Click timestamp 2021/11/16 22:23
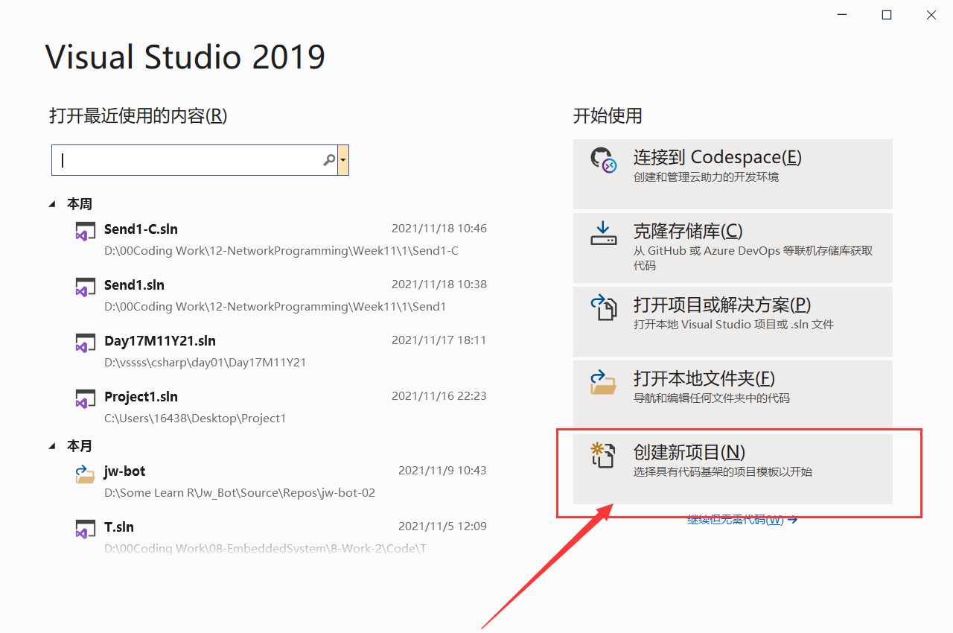Viewport: 953px width, 633px height. pyautogui.click(x=439, y=396)
